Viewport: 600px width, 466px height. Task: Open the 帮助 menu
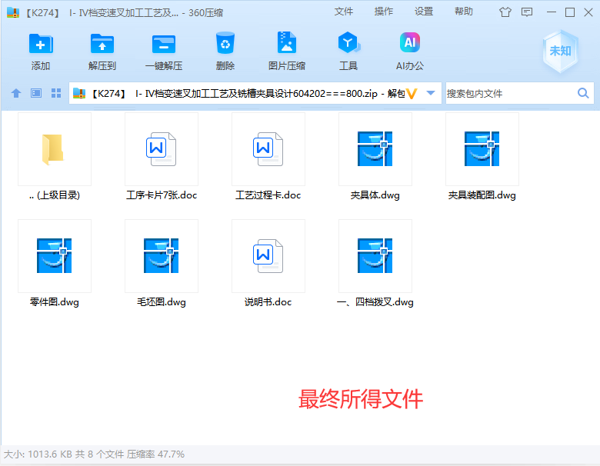[464, 12]
